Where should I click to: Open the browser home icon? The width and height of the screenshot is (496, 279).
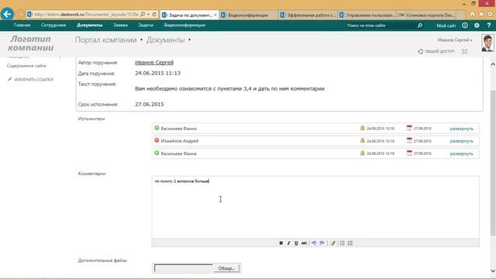pyautogui.click(x=472, y=14)
